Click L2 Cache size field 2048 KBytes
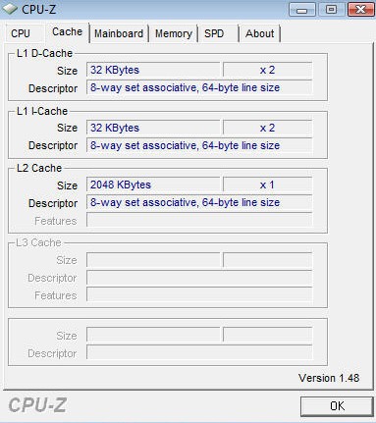This screenshot has height=423, width=376. (153, 185)
